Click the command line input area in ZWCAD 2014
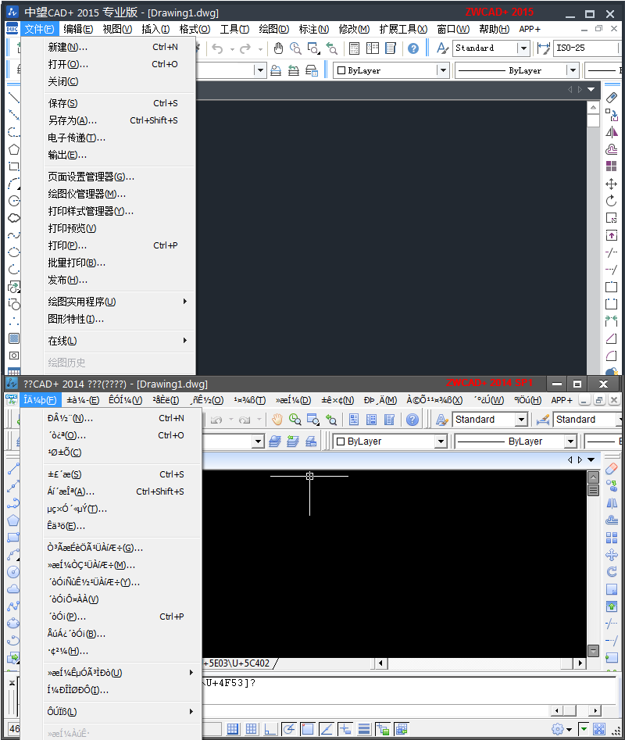This screenshot has width=625, height=740. (409, 692)
